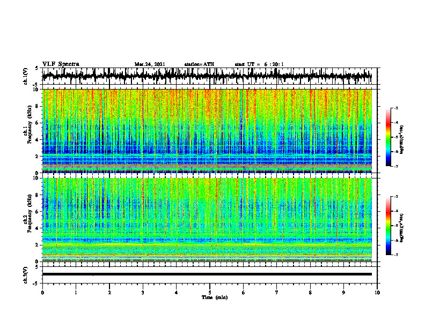Click inside the ch.2 spectrogram panel
The image size is (425, 328).
[x=207, y=220]
